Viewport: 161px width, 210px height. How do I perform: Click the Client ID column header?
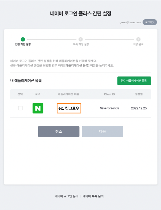click(x=110, y=94)
